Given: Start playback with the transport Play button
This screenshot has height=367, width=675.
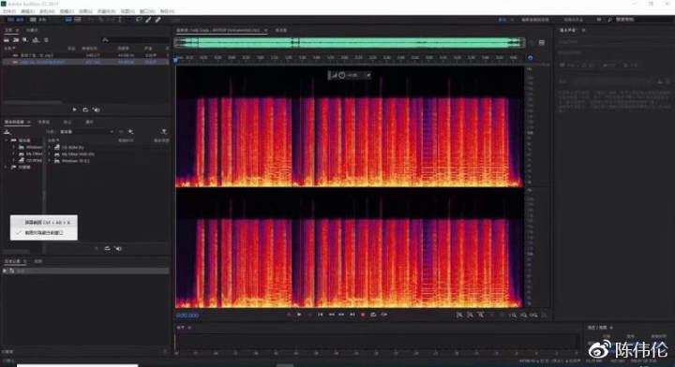Looking at the screenshot, I should (x=299, y=315).
